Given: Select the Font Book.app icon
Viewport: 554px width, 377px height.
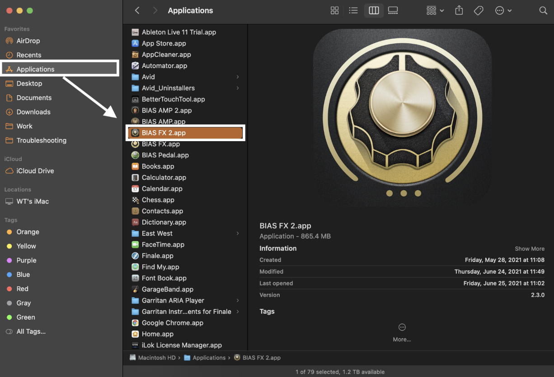Looking at the screenshot, I should [x=135, y=278].
